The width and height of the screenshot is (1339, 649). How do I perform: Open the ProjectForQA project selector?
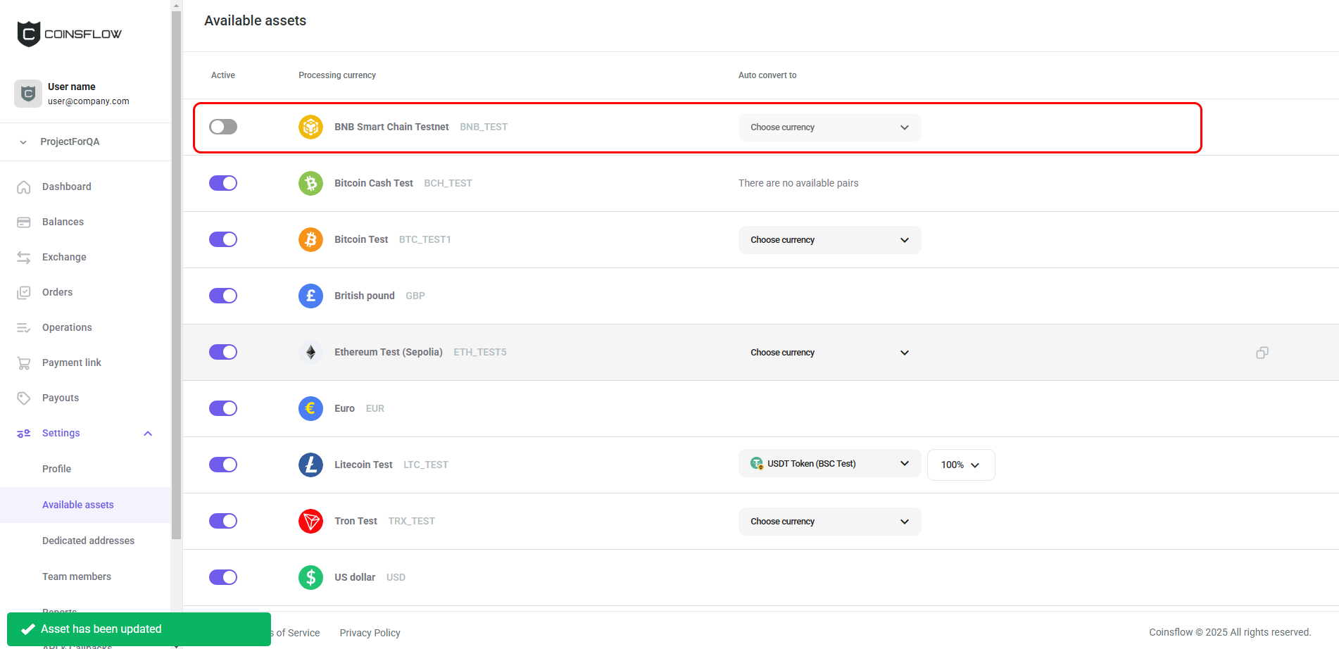[x=70, y=141]
